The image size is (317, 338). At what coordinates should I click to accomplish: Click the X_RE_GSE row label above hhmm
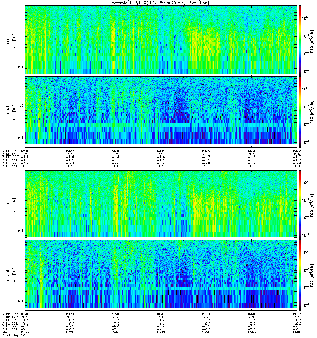pos(10,314)
